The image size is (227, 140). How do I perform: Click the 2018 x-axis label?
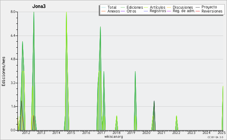(117, 132)
